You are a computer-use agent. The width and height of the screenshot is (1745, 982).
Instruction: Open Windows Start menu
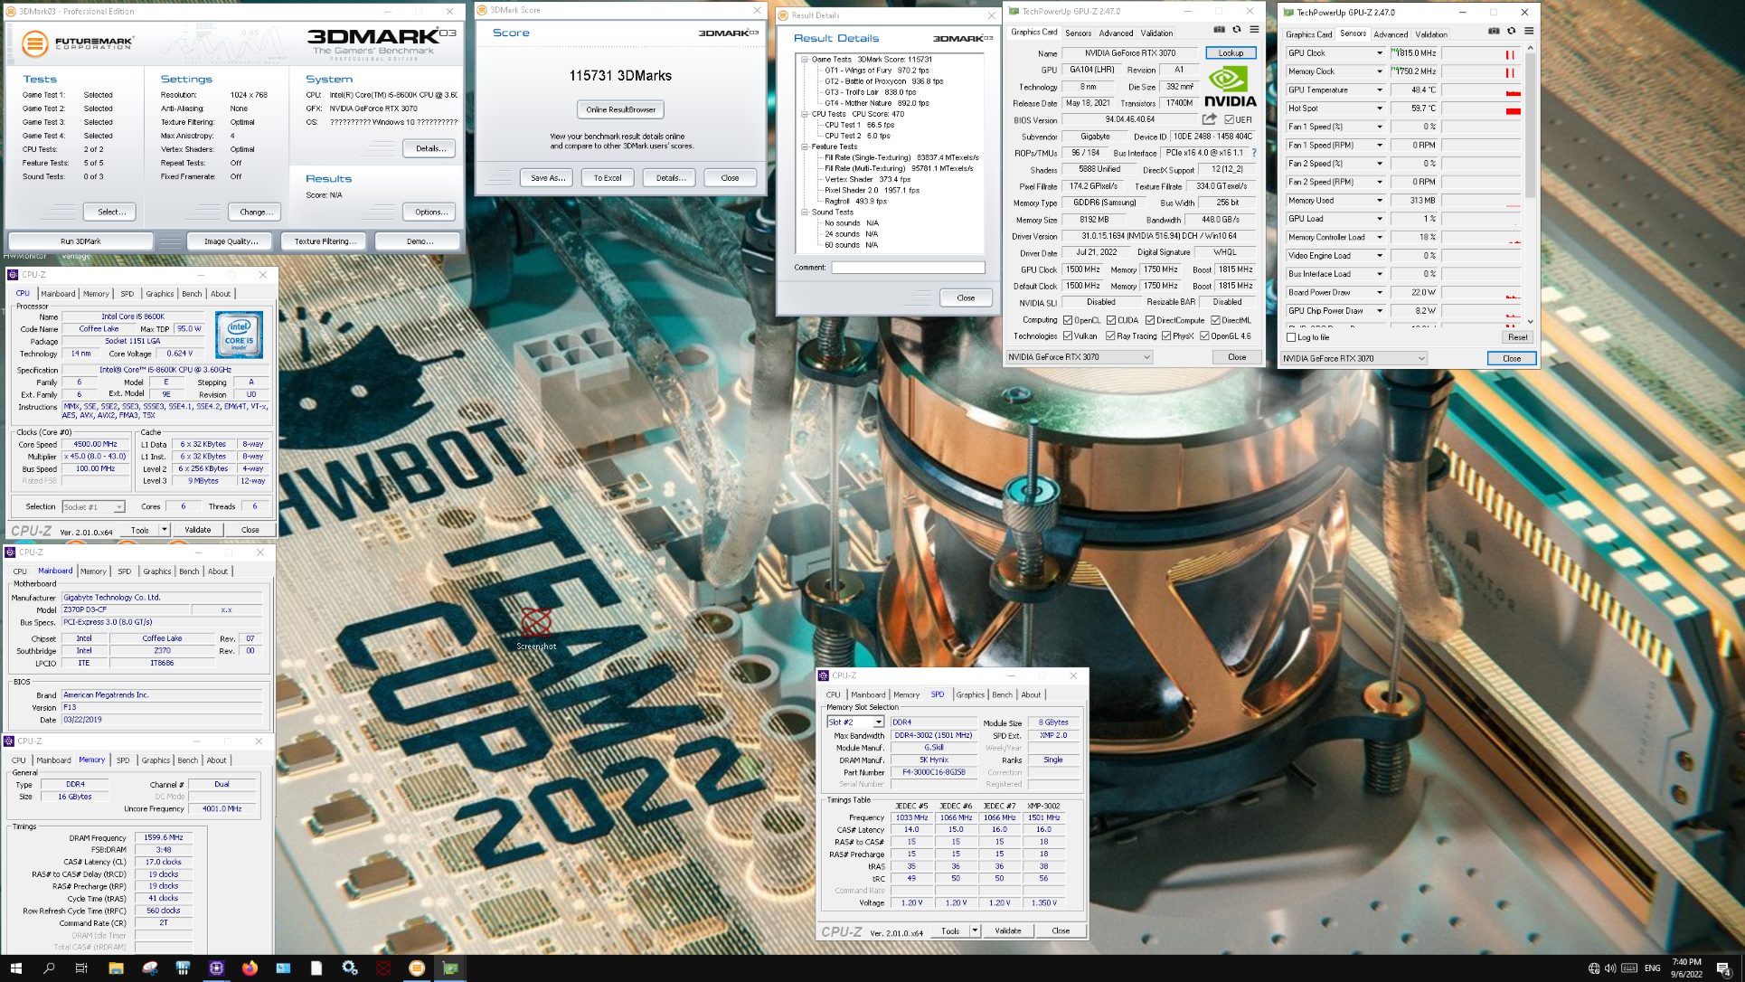click(x=16, y=968)
